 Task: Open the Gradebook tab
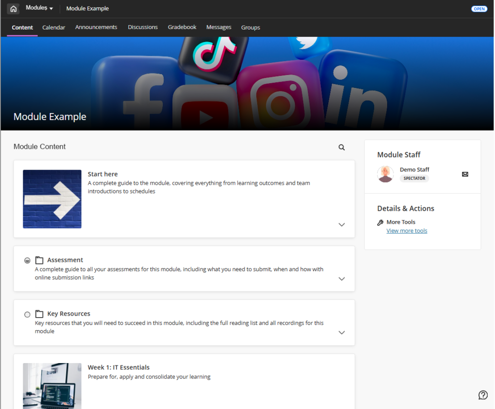pyautogui.click(x=182, y=27)
